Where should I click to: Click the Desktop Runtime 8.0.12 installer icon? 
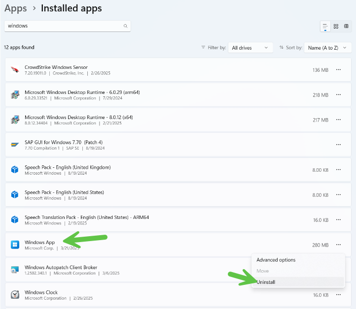pyautogui.click(x=15, y=120)
